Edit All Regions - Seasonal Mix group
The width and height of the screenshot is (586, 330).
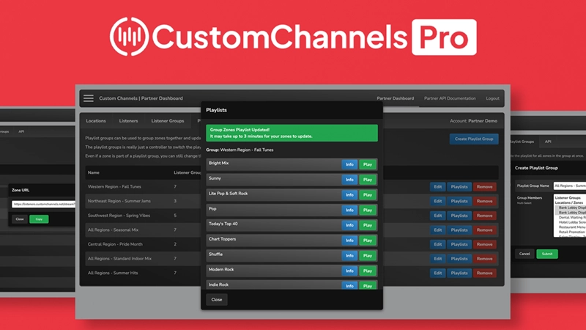coord(437,230)
